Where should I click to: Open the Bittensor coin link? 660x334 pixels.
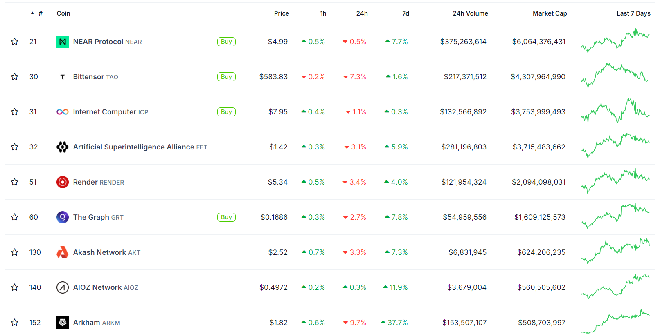click(96, 77)
